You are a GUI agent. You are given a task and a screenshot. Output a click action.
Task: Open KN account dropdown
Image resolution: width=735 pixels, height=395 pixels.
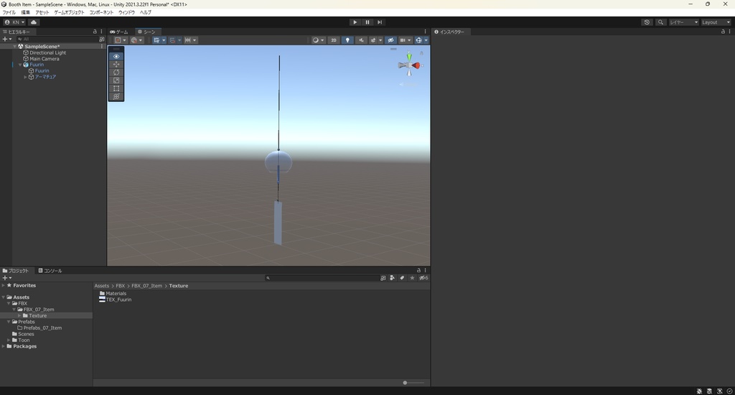(14, 22)
